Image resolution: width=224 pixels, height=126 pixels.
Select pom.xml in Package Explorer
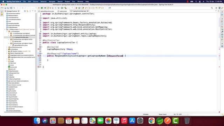13,69
